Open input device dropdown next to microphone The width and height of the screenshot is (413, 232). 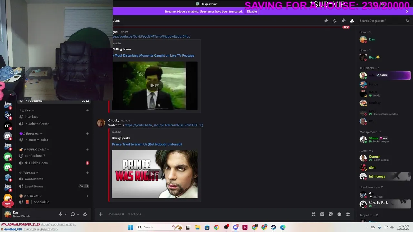pyautogui.click(x=66, y=214)
